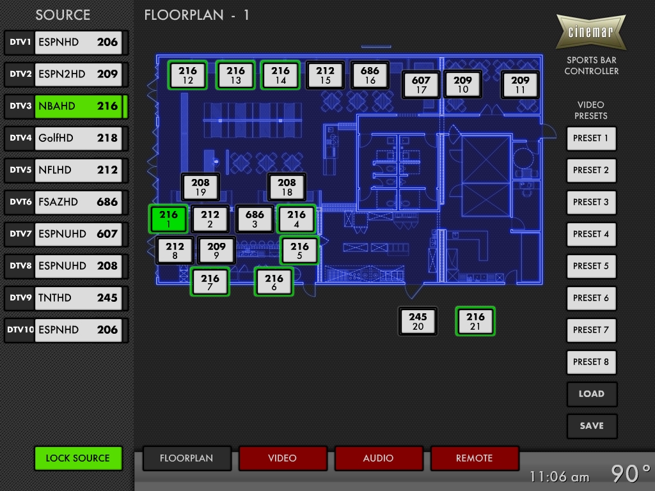Select video Preset 3
Viewport: 655px width, 491px height.
click(x=591, y=202)
